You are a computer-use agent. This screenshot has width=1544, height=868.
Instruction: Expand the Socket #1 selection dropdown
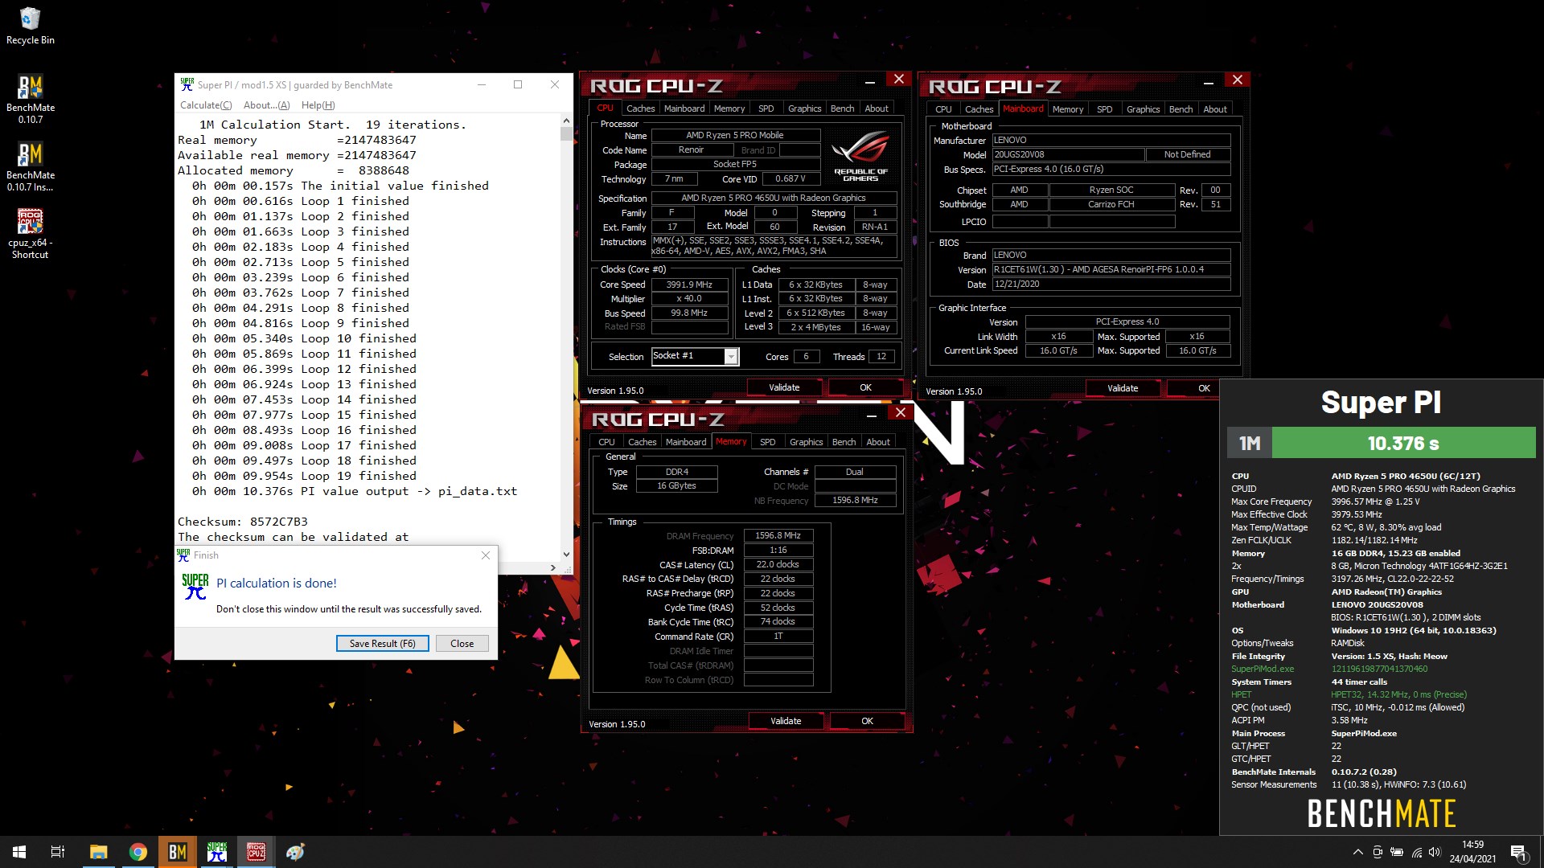pos(731,356)
